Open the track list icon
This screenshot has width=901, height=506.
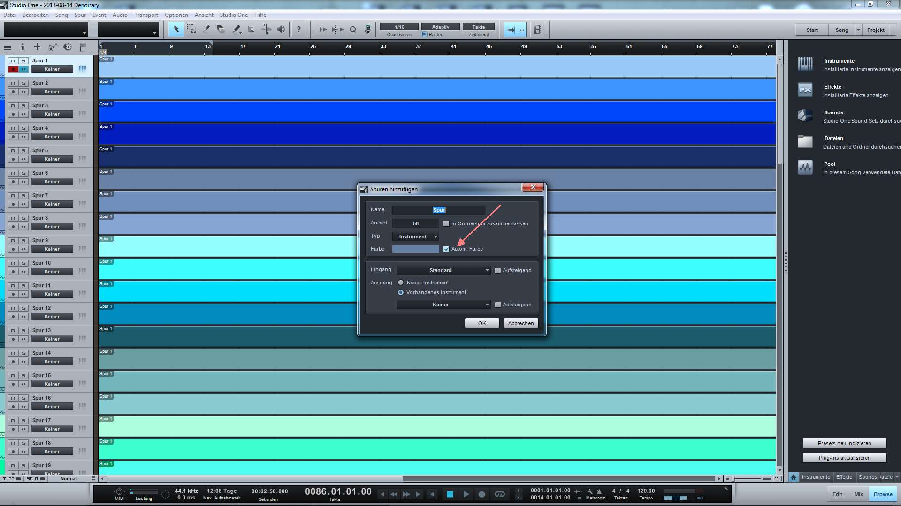[8, 47]
